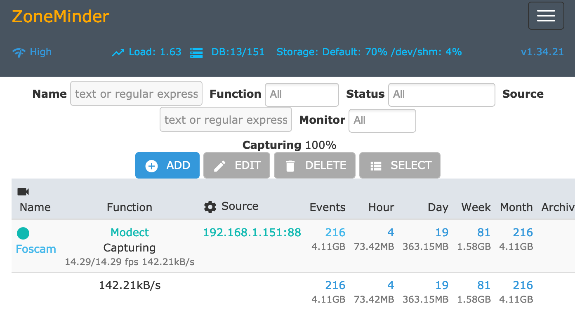This screenshot has height=315, width=575.
Task: Click the video camera icon in header
Action: tap(23, 192)
